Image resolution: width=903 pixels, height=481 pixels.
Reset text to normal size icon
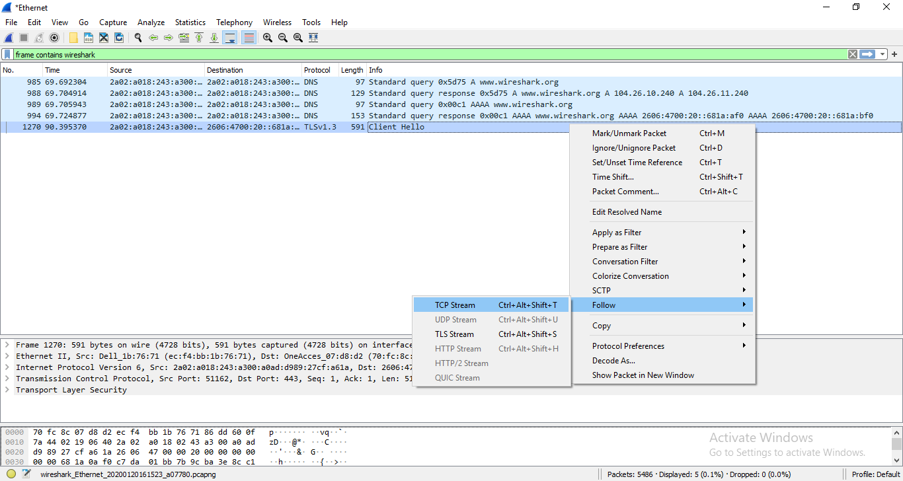(x=298, y=38)
